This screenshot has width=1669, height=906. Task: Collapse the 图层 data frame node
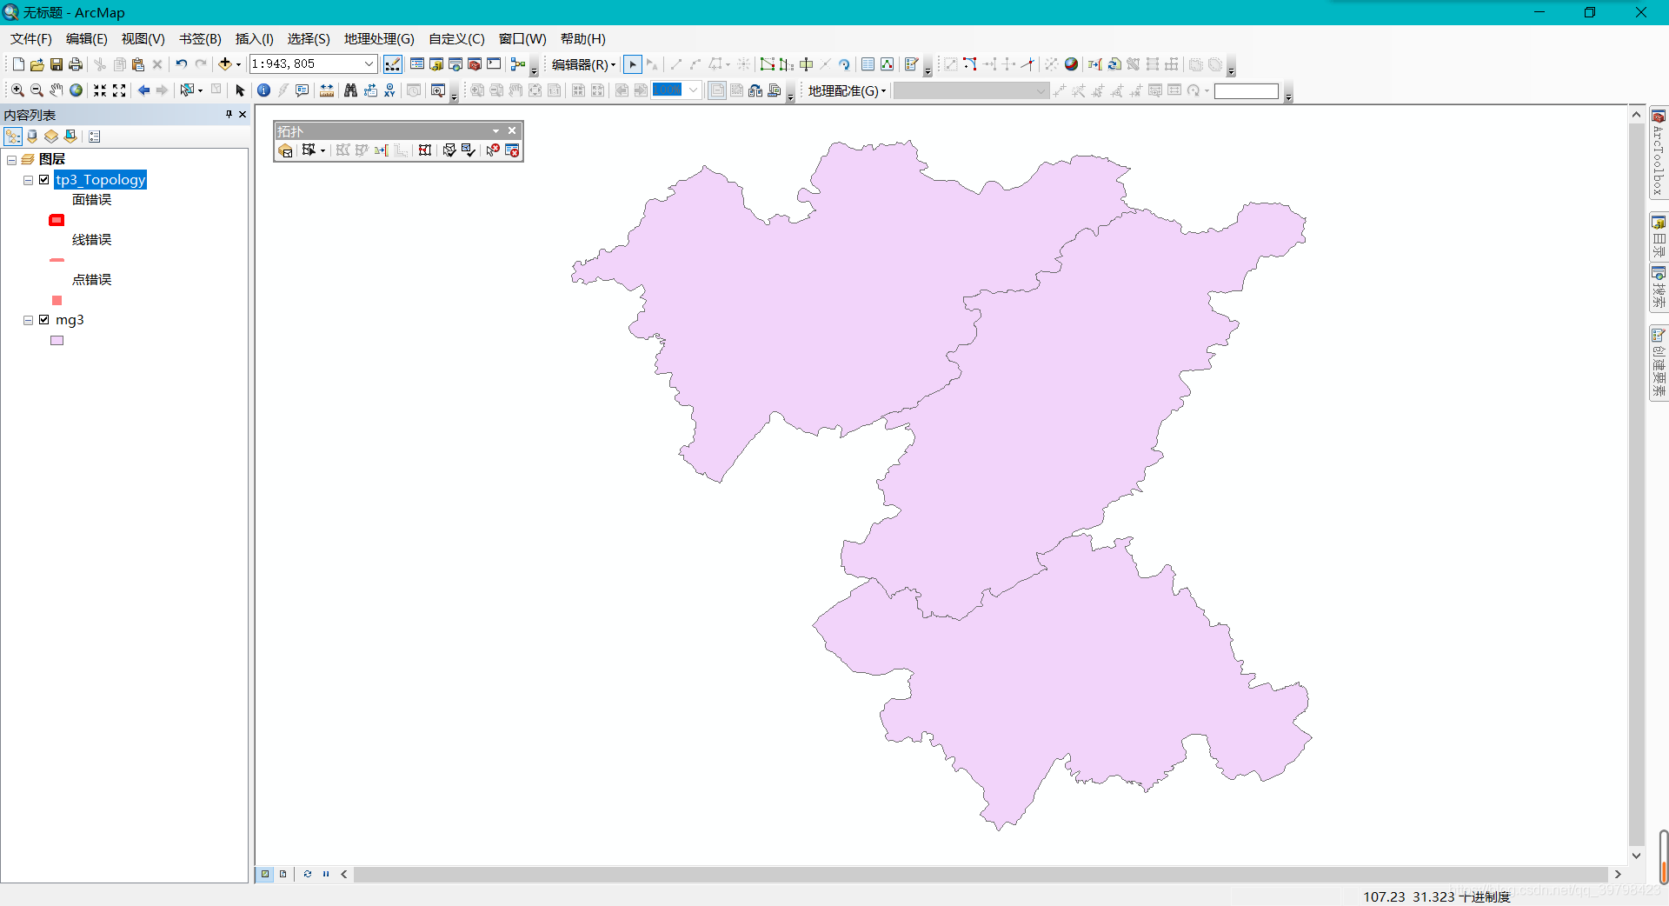click(x=11, y=160)
